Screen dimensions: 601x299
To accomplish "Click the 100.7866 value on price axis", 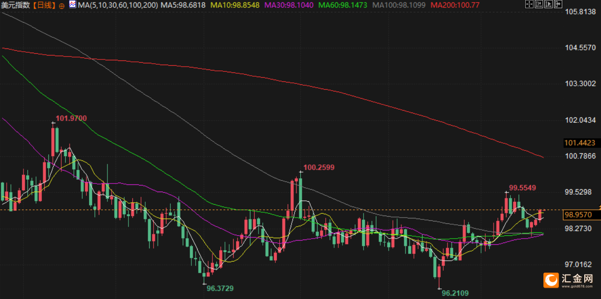I will pyautogui.click(x=580, y=156).
